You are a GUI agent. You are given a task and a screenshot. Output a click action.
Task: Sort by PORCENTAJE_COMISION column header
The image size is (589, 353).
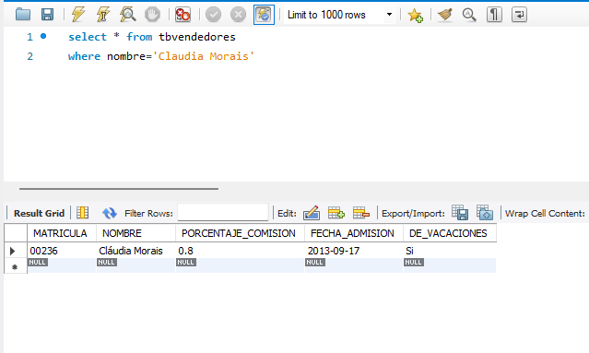[x=240, y=233]
